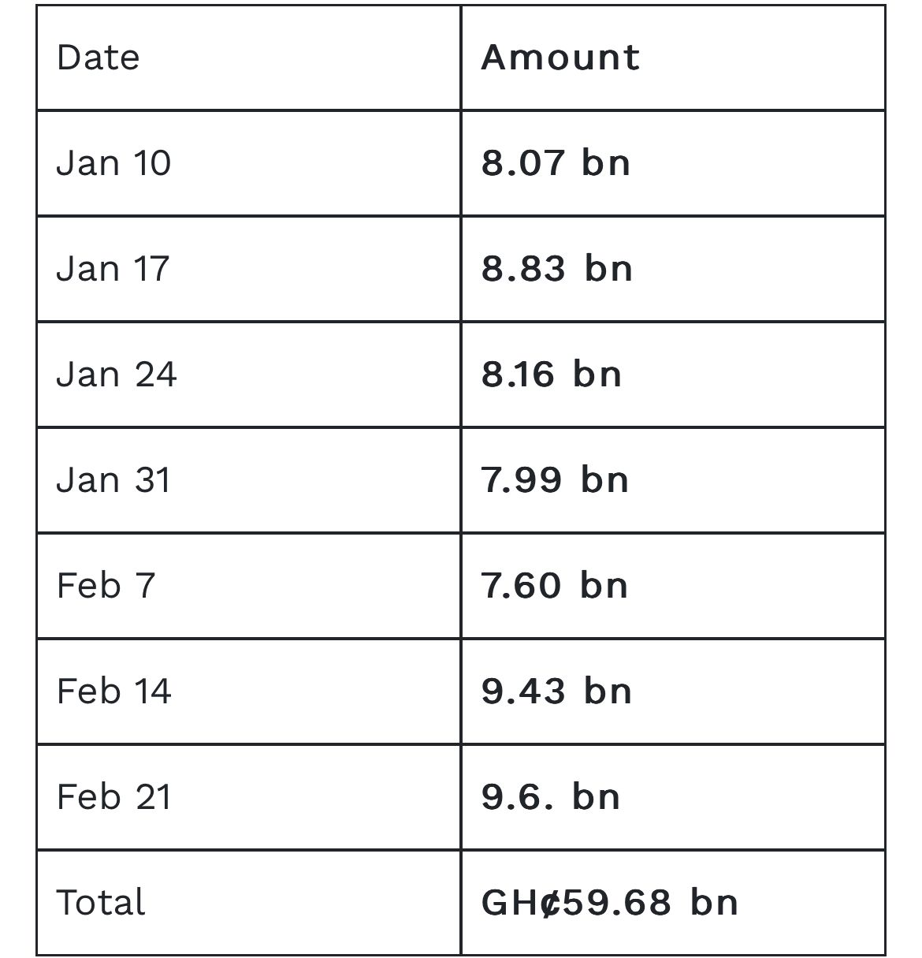
Task: Click the Jan 31 date cell
Action: point(248,480)
